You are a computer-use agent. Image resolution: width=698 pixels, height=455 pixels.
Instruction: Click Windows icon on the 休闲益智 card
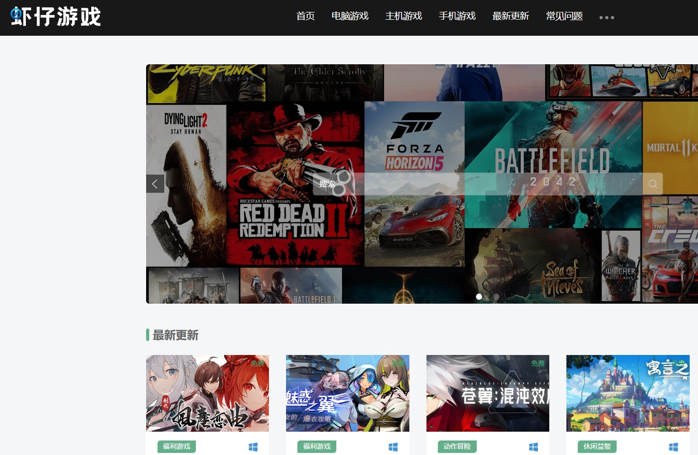[x=673, y=447]
